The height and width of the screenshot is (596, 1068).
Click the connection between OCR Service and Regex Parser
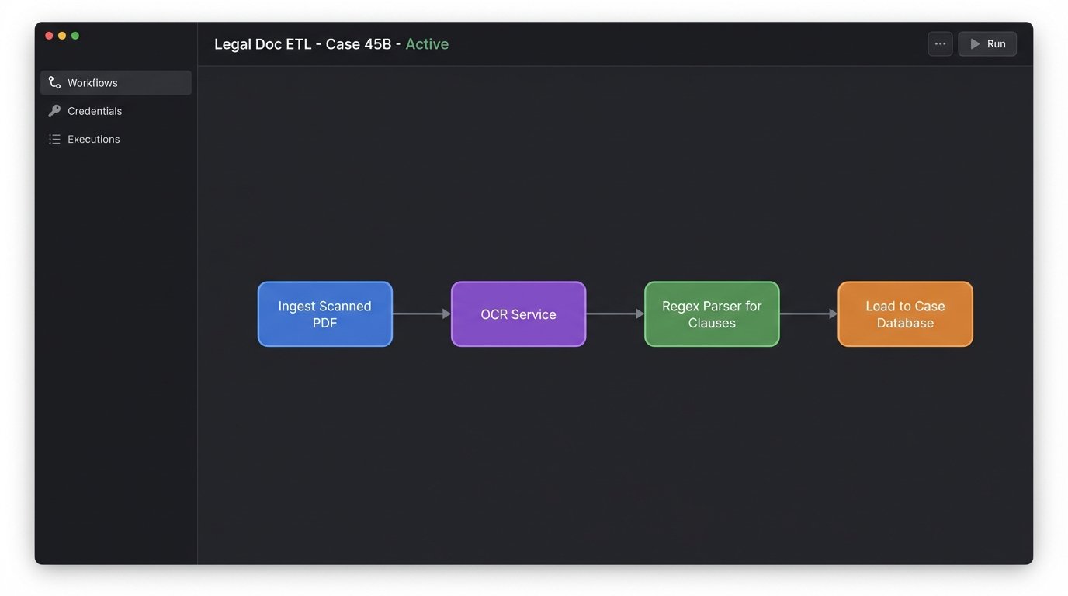coord(615,314)
